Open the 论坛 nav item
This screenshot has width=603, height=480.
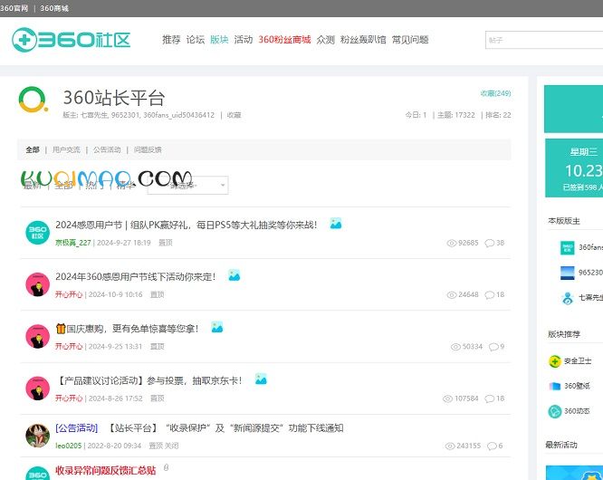pyautogui.click(x=196, y=40)
